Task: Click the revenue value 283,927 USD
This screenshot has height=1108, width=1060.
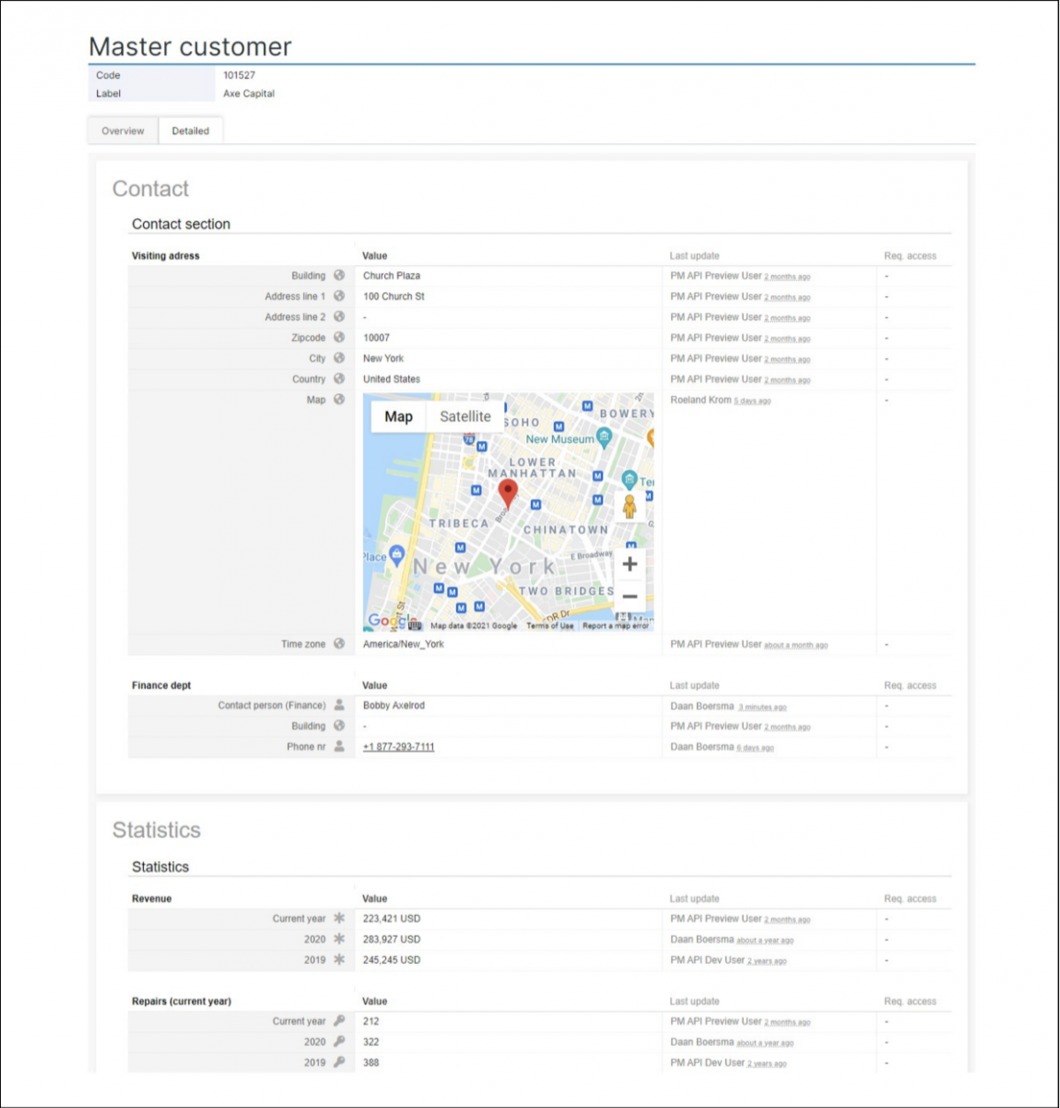Action: coord(391,939)
